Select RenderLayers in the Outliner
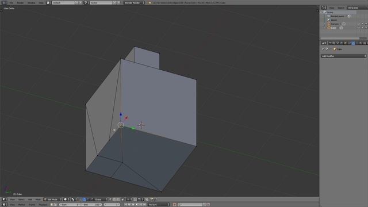This screenshot has width=368, height=207. coord(338,16)
